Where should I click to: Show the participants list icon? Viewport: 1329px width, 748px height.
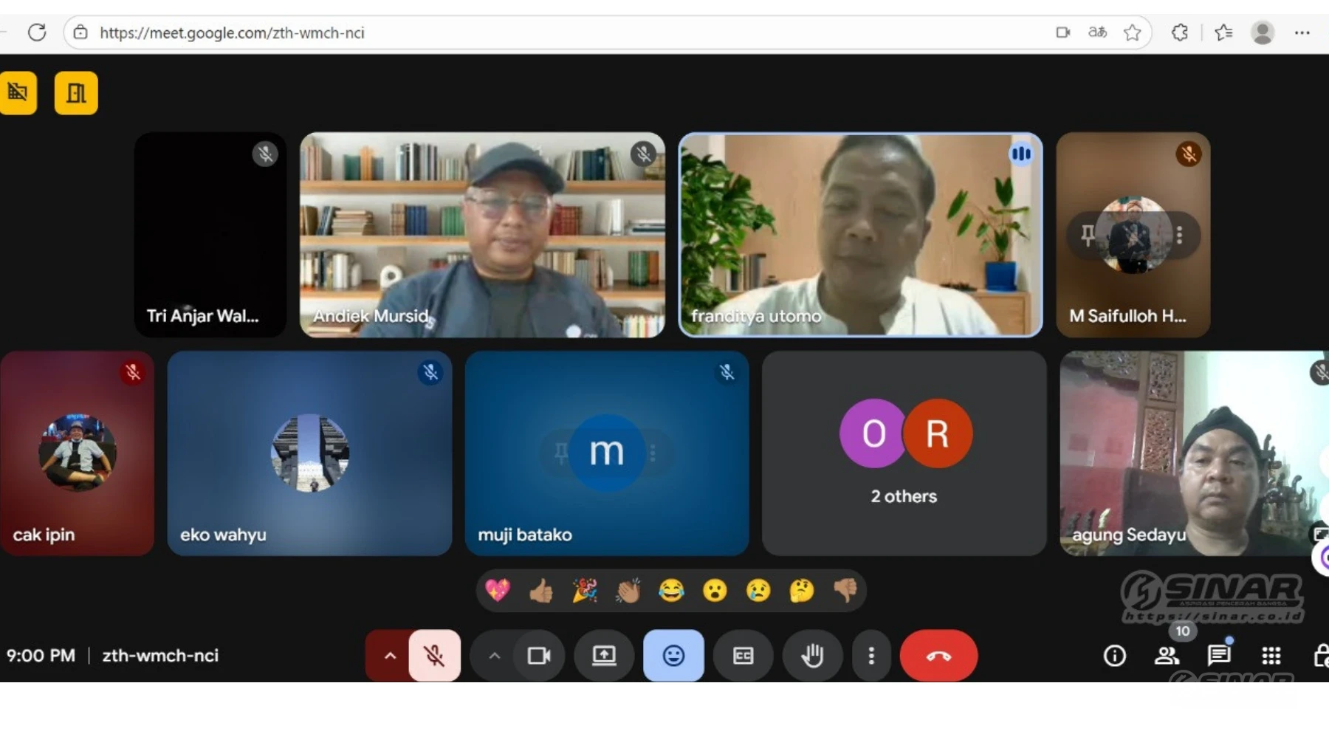click(1167, 656)
